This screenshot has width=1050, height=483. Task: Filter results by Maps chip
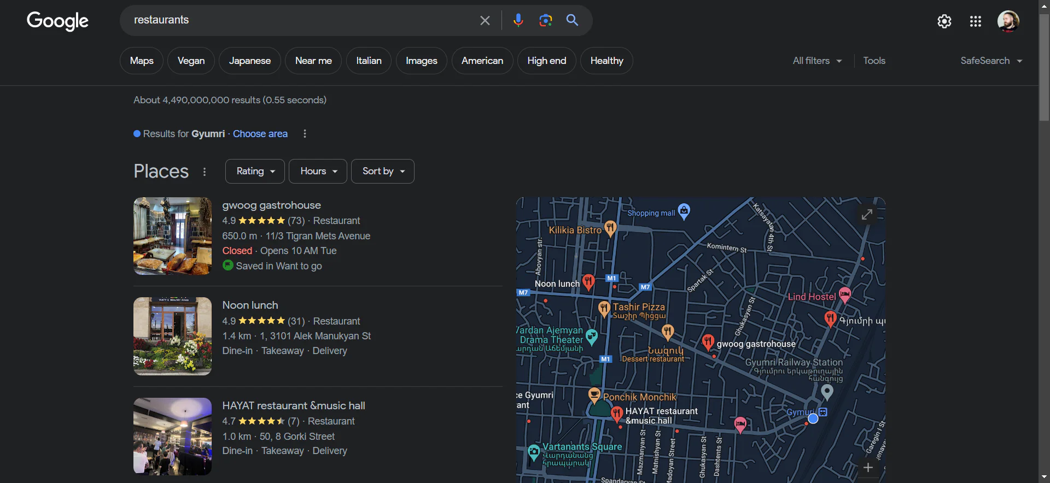[142, 61]
